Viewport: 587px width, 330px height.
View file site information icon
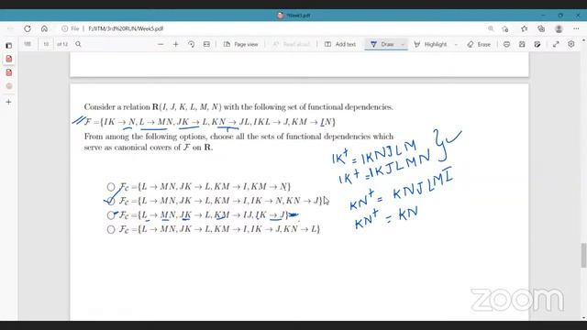(x=65, y=28)
